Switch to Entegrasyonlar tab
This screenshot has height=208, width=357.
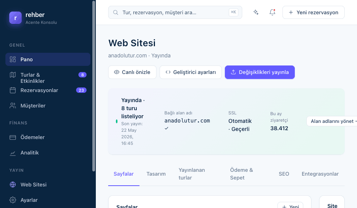tap(320, 174)
